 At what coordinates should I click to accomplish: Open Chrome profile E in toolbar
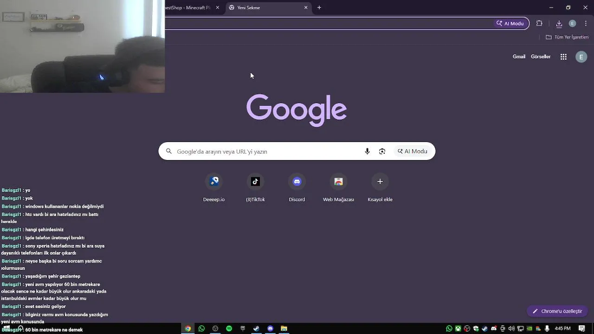[572, 23]
